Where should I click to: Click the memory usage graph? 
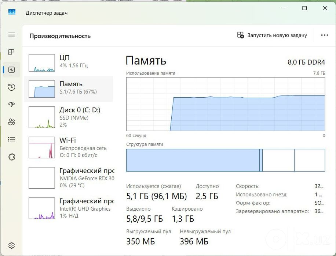pyautogui.click(x=226, y=104)
